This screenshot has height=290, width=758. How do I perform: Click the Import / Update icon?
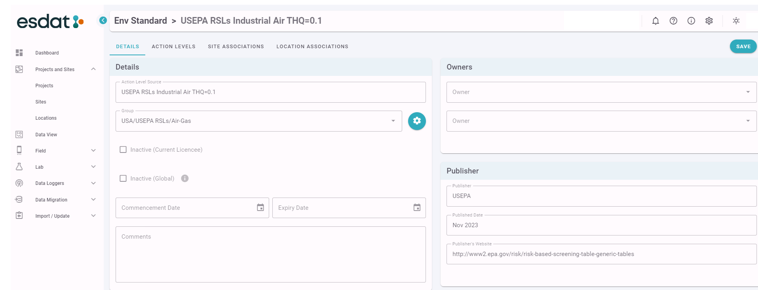[19, 216]
